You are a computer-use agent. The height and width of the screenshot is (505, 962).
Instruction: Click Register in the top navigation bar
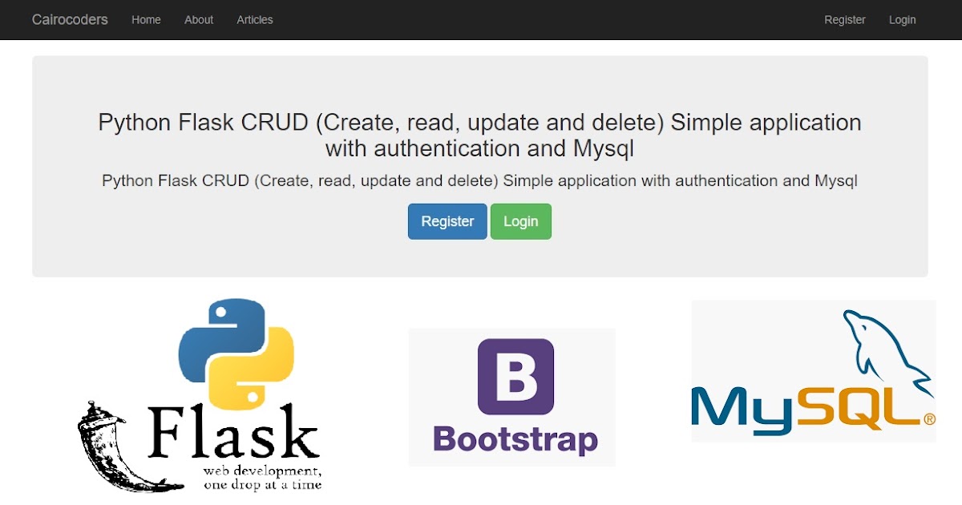coord(845,19)
